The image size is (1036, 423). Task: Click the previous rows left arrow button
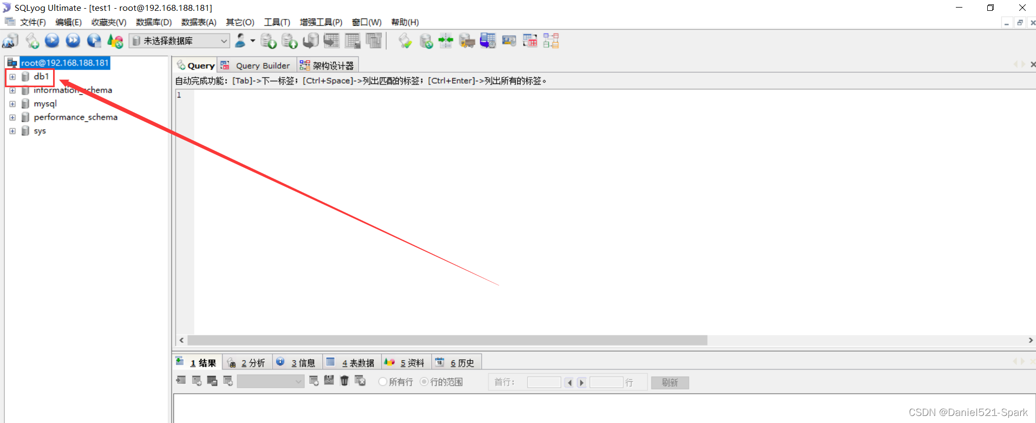(x=569, y=382)
